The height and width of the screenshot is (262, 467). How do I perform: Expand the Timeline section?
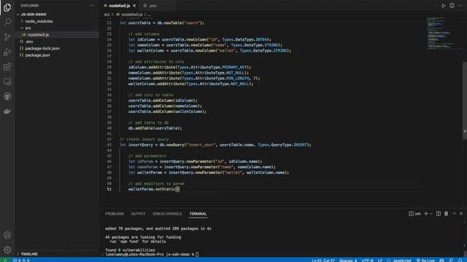[29, 254]
